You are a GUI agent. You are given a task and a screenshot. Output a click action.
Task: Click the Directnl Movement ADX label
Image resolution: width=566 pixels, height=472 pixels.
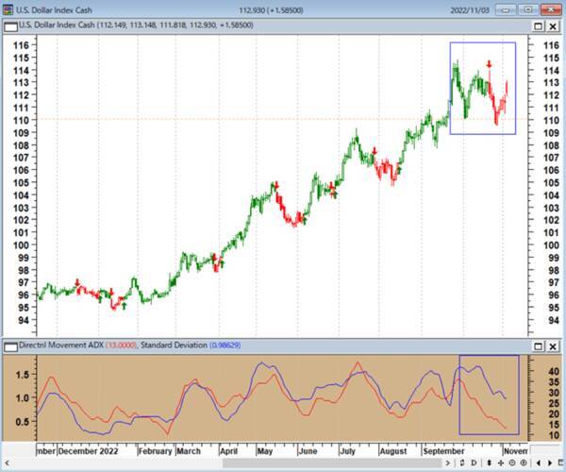pos(55,346)
